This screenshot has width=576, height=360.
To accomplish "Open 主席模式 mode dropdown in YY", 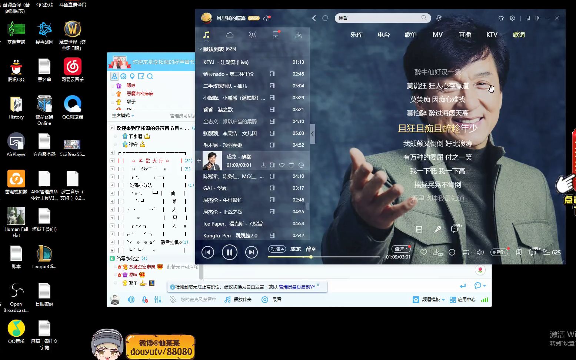I will 123,116.
